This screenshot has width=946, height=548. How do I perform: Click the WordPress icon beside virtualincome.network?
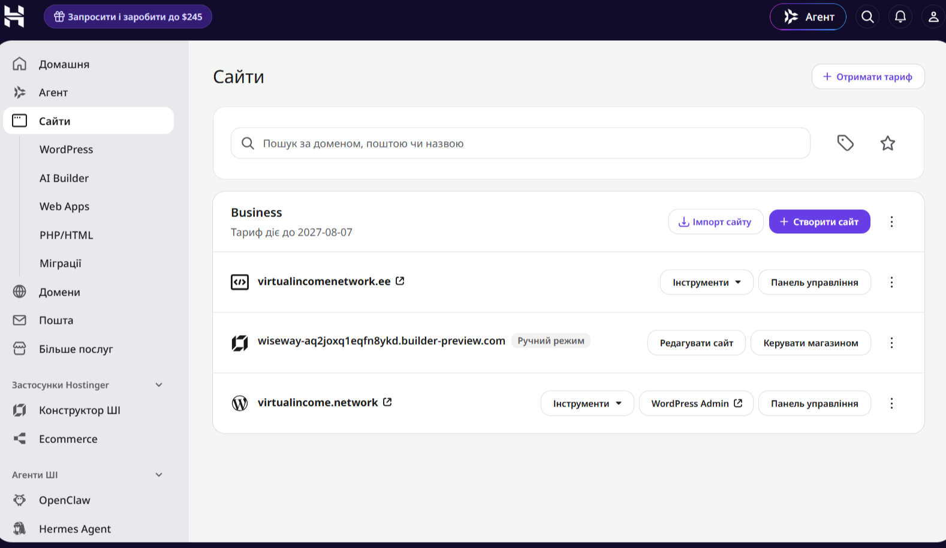click(x=240, y=403)
